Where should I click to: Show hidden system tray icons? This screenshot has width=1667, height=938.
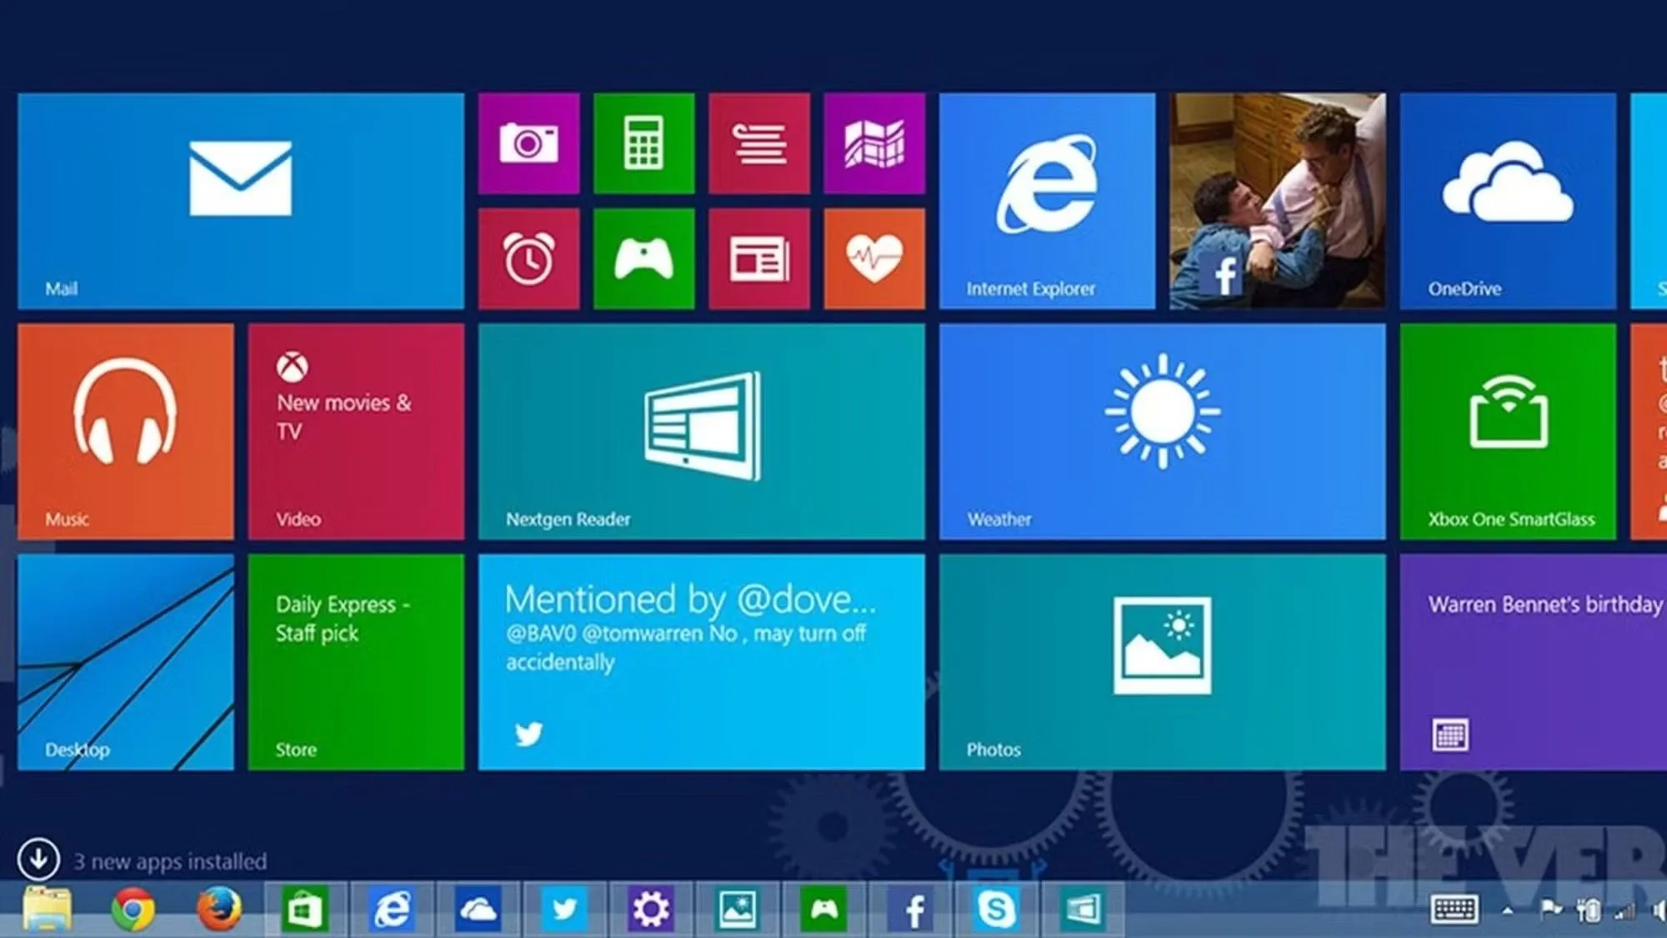click(1508, 910)
